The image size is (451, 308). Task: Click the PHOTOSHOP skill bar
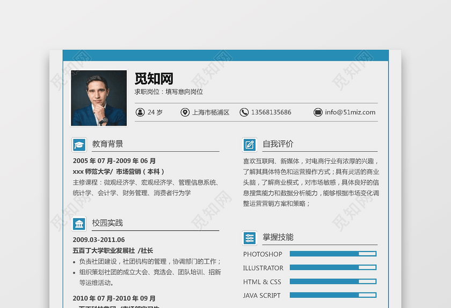333,254
